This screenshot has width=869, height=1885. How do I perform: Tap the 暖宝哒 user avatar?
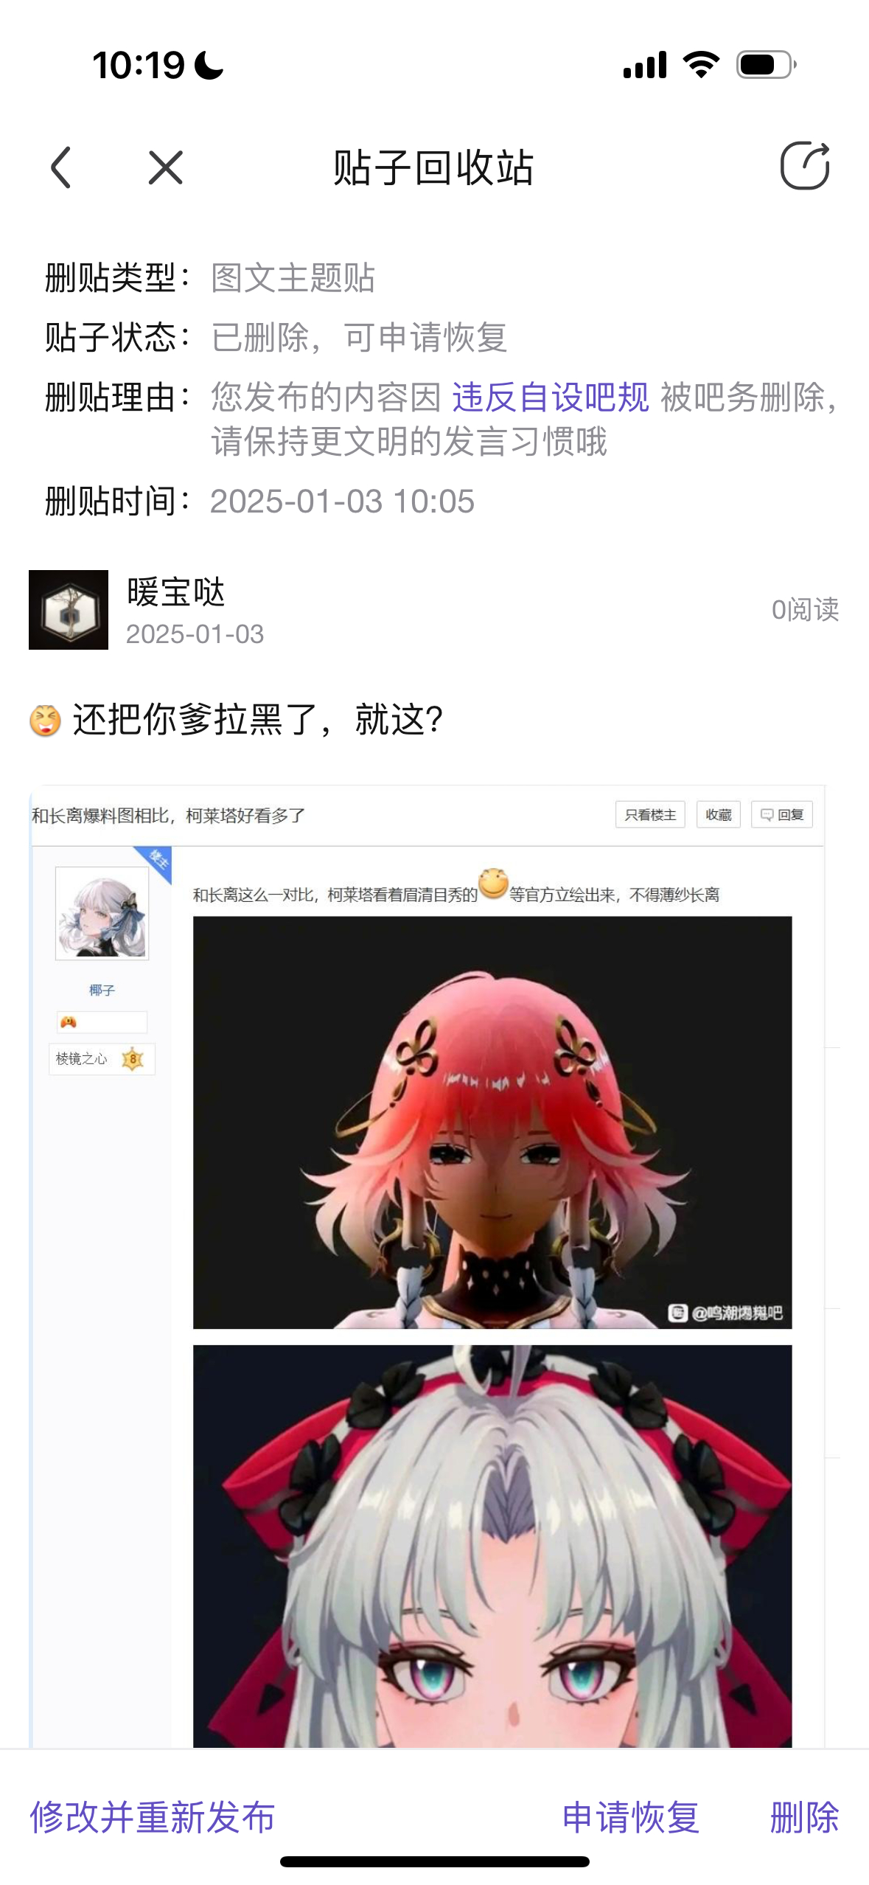tap(69, 610)
